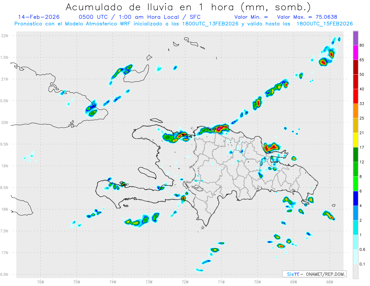Click the colorbar label "33"

(362, 104)
